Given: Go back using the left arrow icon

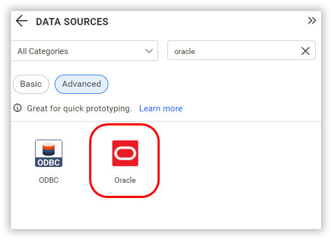Looking at the screenshot, I should click(x=21, y=21).
